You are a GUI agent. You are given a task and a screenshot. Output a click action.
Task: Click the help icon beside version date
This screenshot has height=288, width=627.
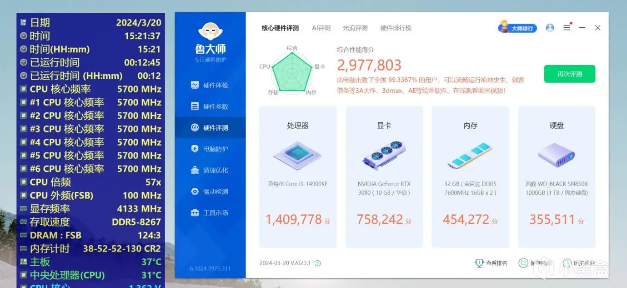(x=318, y=263)
